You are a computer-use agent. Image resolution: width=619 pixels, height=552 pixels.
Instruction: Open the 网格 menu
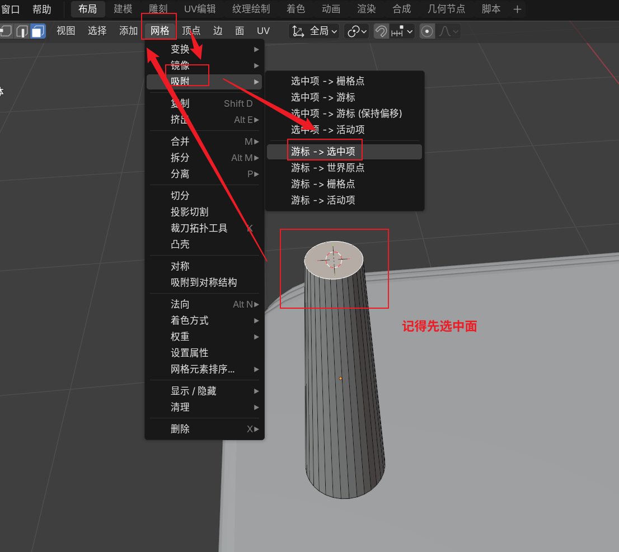point(160,31)
